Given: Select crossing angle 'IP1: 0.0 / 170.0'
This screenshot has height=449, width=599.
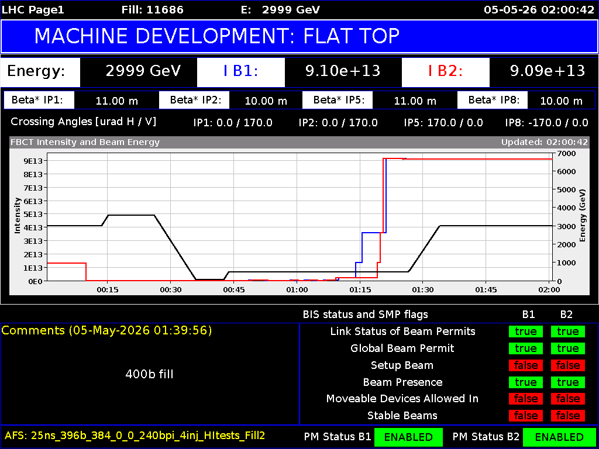Looking at the screenshot, I should 233,123.
